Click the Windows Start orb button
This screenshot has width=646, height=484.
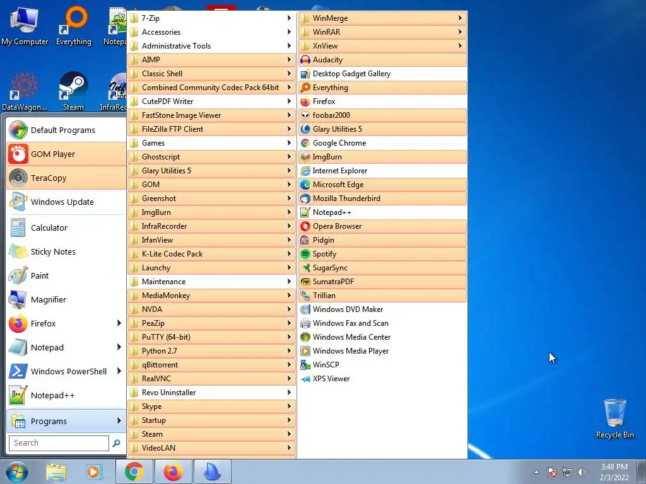tap(16, 471)
